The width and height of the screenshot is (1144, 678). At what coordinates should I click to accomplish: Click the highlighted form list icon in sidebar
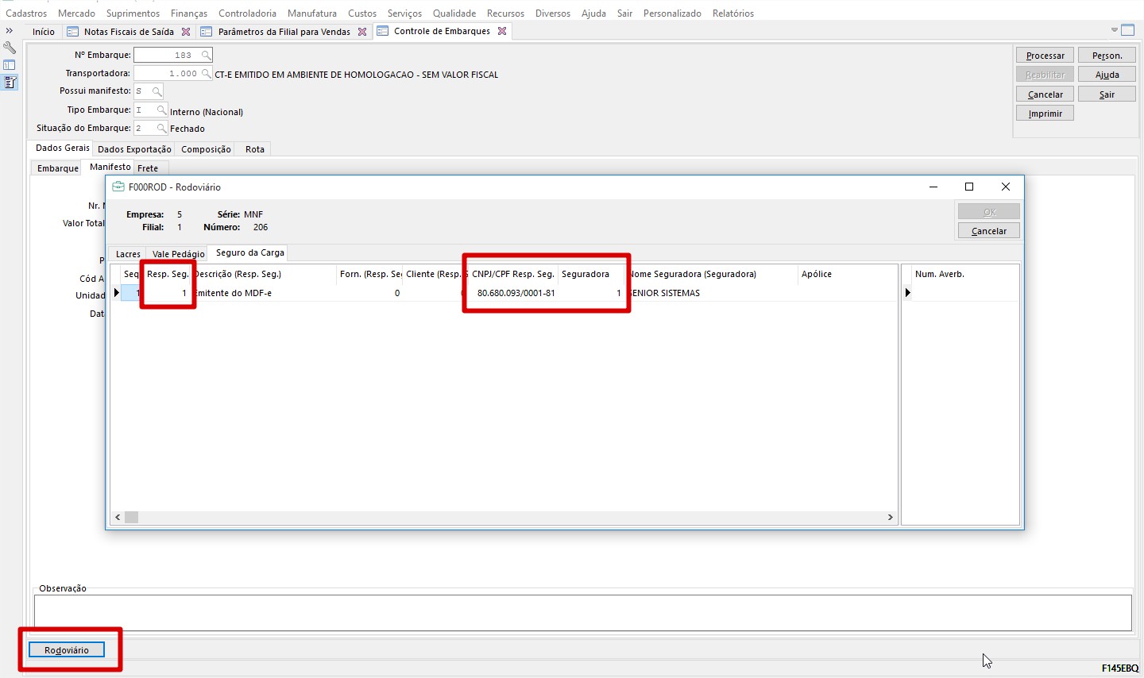coord(10,83)
